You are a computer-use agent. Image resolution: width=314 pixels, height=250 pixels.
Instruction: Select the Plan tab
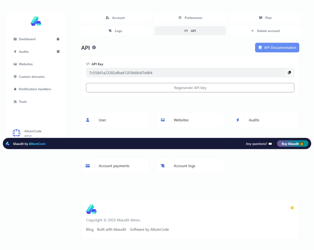coord(265,18)
